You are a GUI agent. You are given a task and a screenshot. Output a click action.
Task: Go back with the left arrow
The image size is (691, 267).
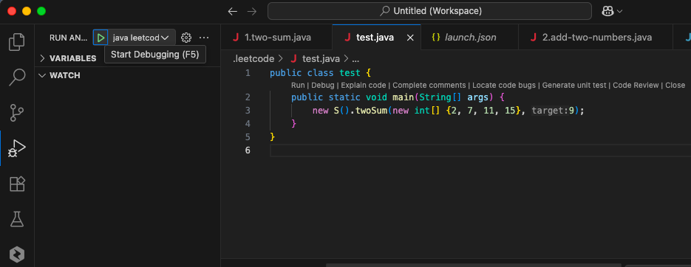[x=232, y=12]
